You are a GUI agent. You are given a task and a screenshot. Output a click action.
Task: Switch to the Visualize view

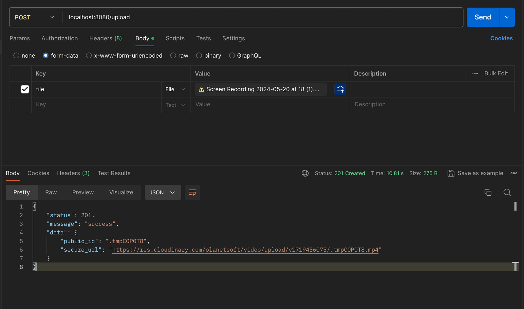pyautogui.click(x=121, y=192)
